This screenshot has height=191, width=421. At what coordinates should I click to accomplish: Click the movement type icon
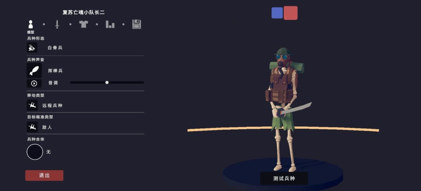32,105
